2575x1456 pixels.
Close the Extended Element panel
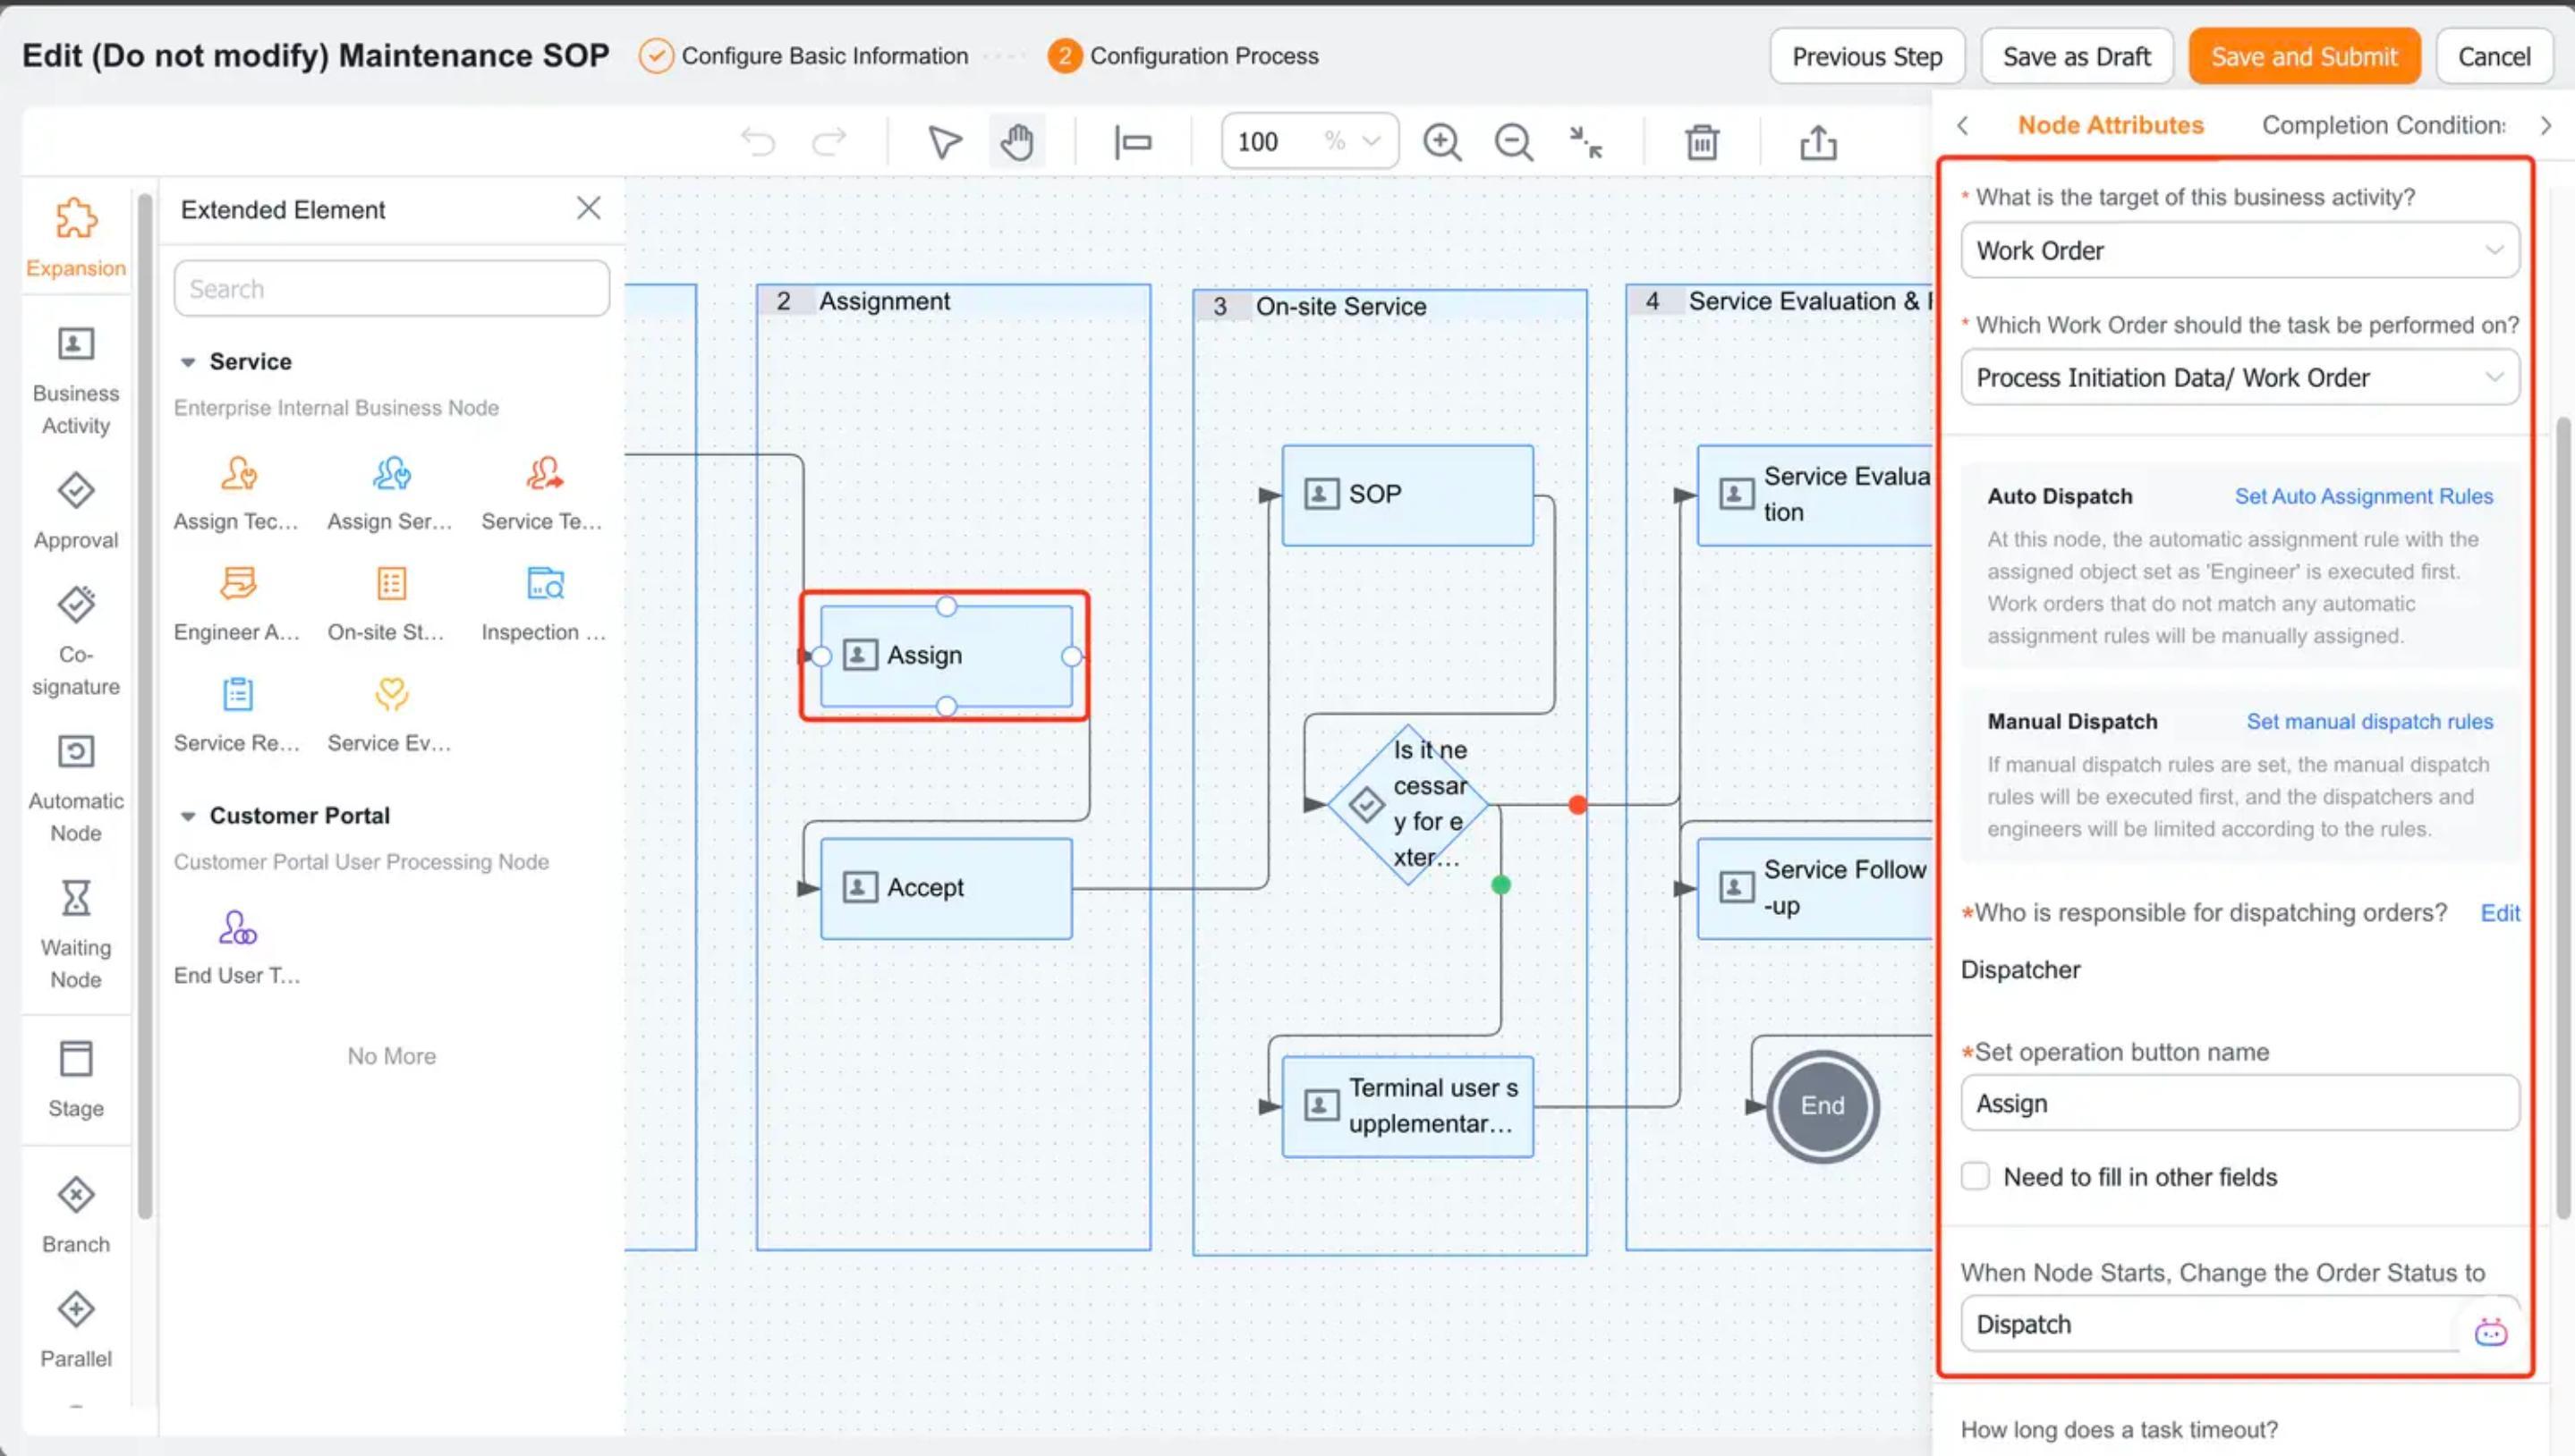(x=588, y=208)
